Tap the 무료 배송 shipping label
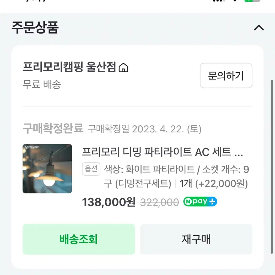Image resolution: width=275 pixels, height=275 pixels. pos(42,84)
